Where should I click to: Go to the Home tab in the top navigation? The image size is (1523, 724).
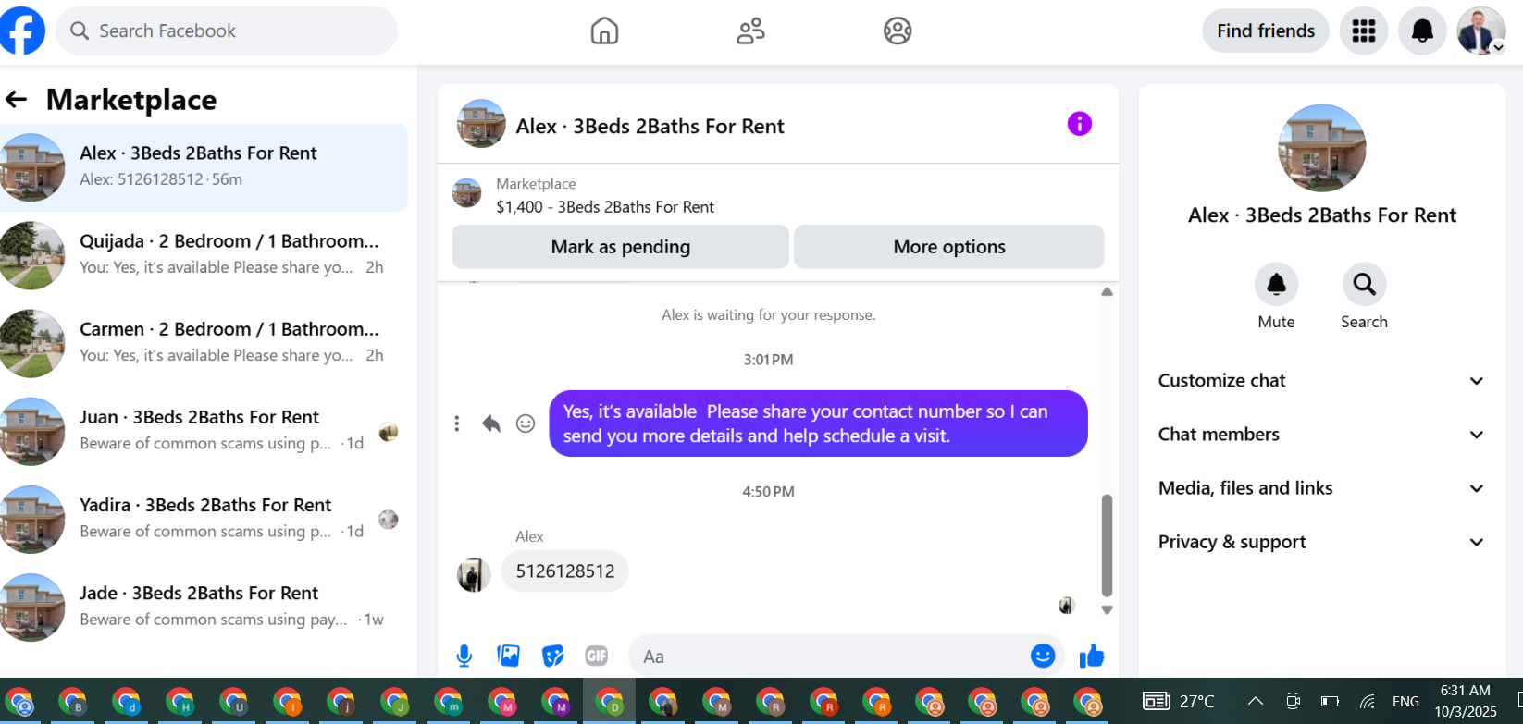(604, 31)
